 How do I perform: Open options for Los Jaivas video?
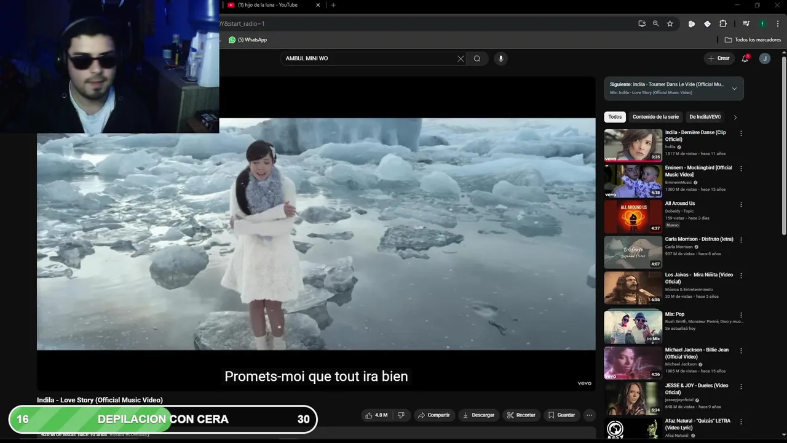tap(741, 276)
